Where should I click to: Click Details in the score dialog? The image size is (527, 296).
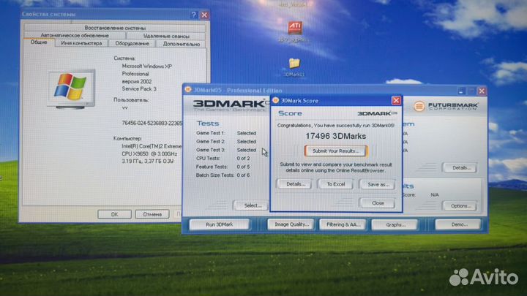(296, 184)
